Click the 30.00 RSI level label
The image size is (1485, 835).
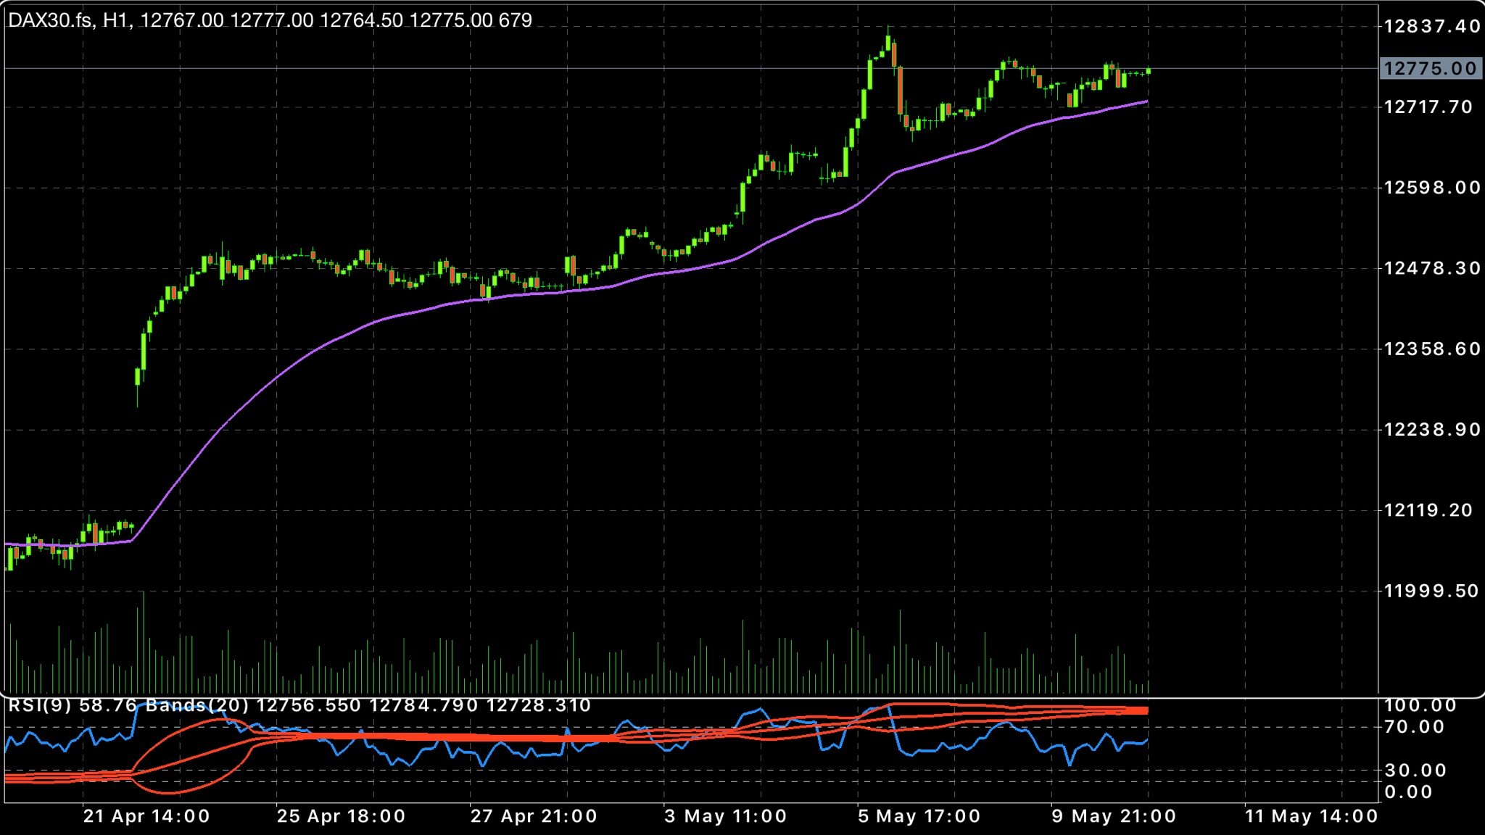click(1415, 770)
